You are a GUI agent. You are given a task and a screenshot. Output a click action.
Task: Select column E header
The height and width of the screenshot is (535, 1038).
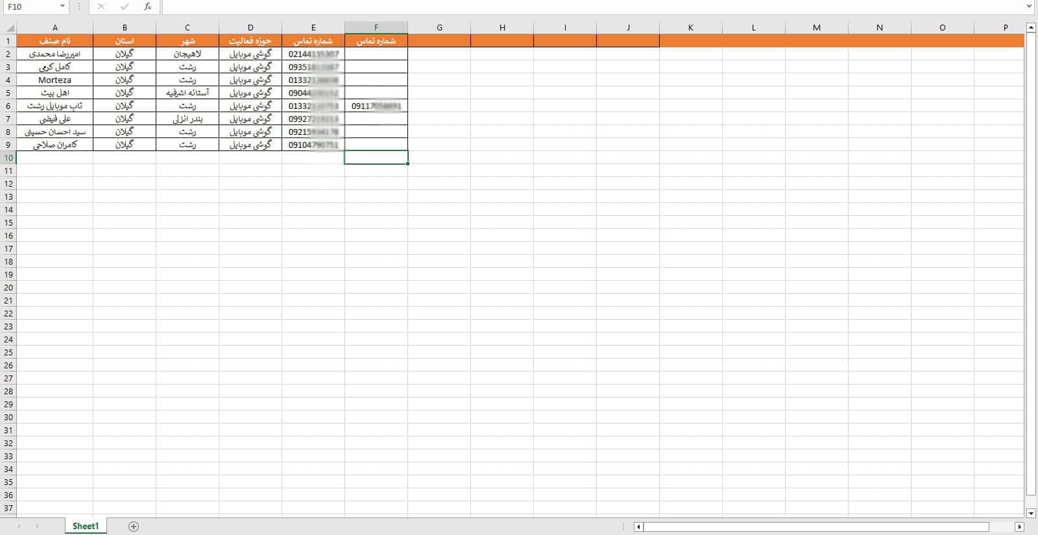(313, 28)
